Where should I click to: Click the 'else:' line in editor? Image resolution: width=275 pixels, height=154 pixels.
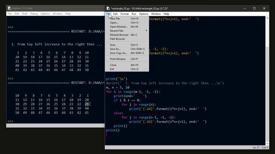pyautogui.click(x=119, y=113)
